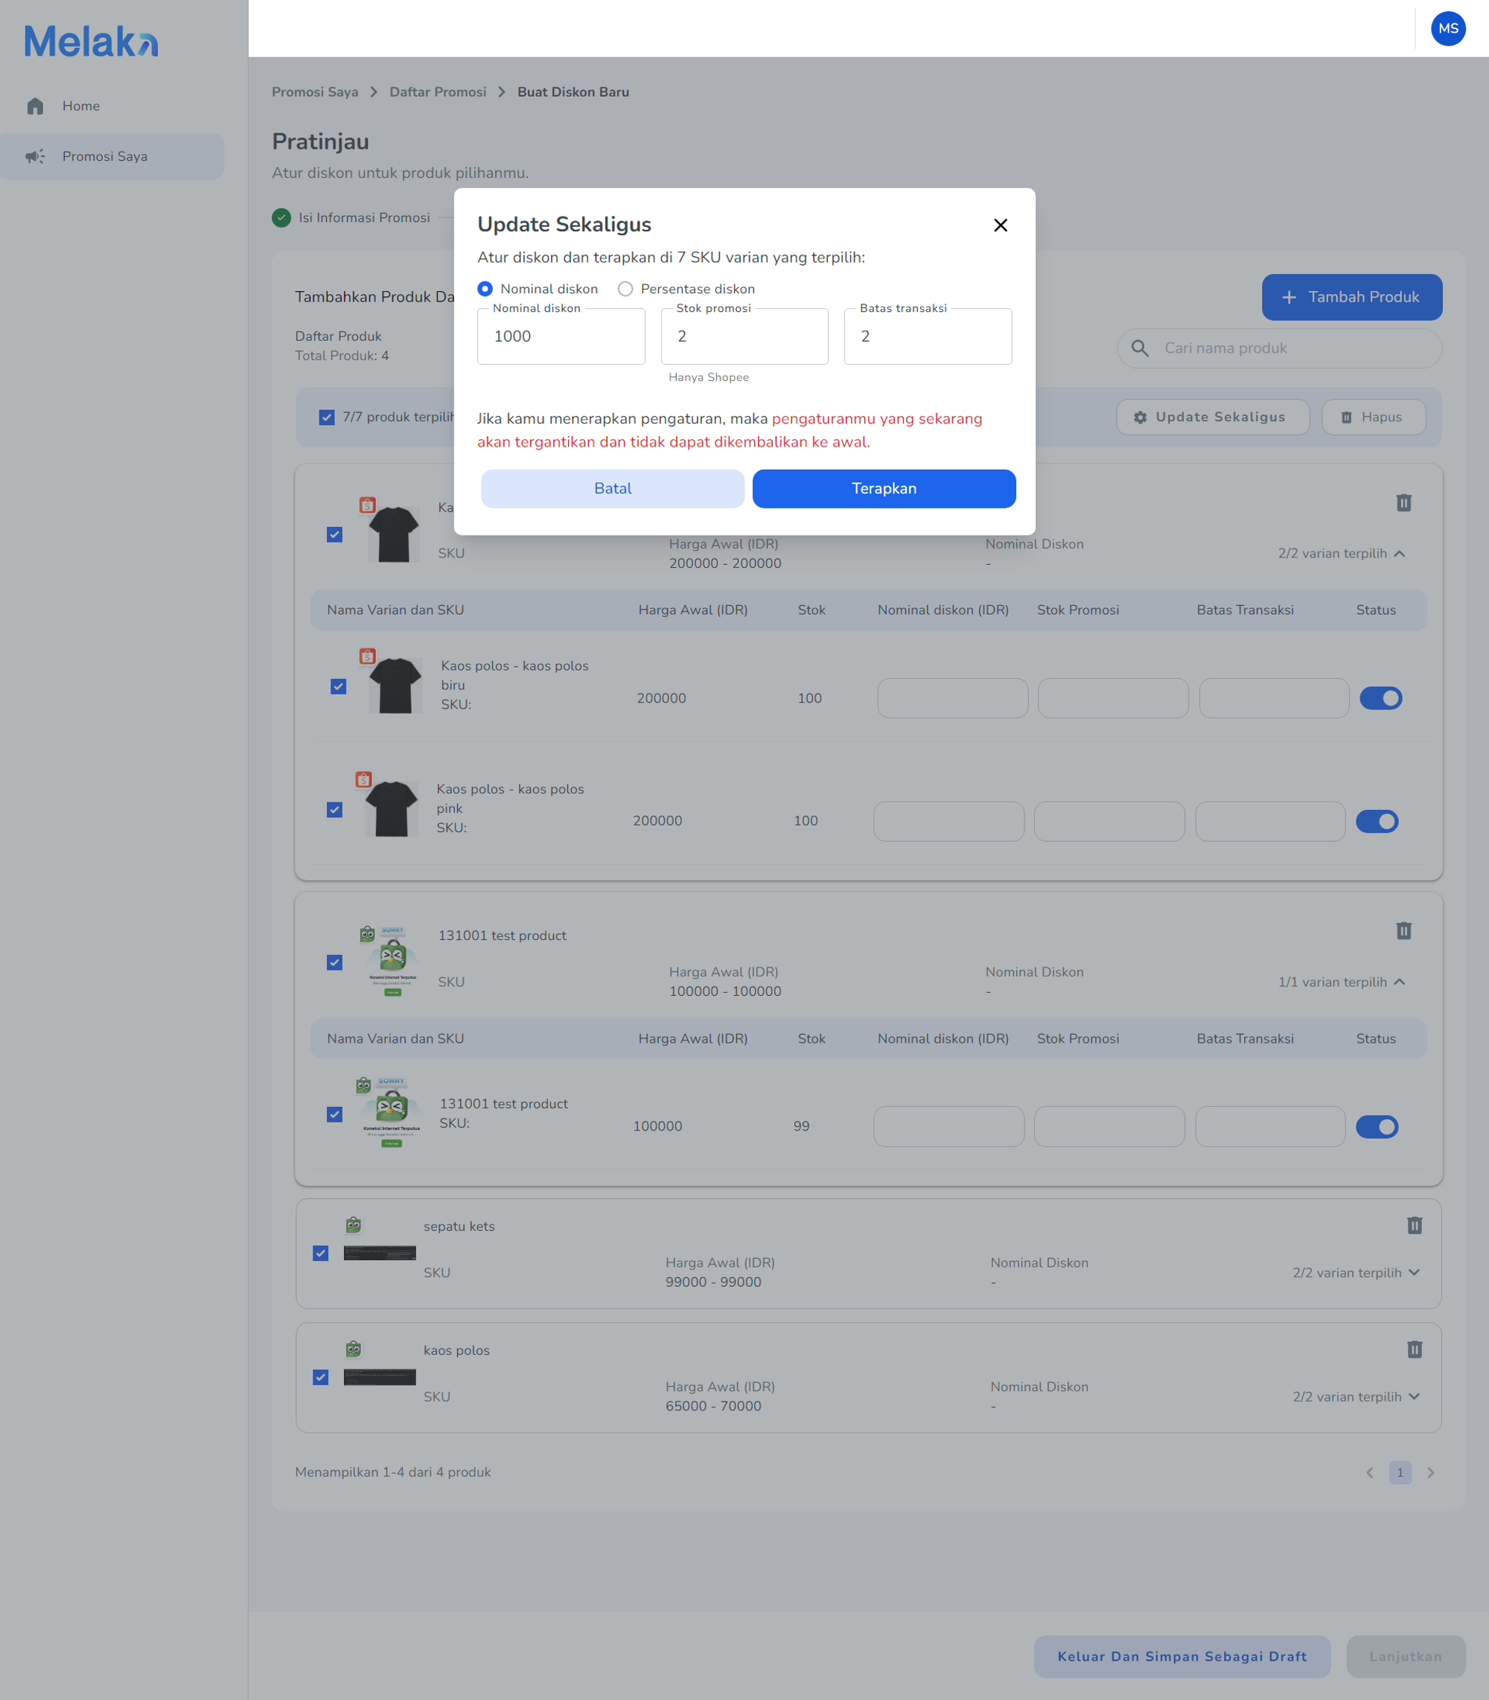Click the Lanjutkan button
Viewport: 1489px width, 1700px height.
tap(1405, 1657)
